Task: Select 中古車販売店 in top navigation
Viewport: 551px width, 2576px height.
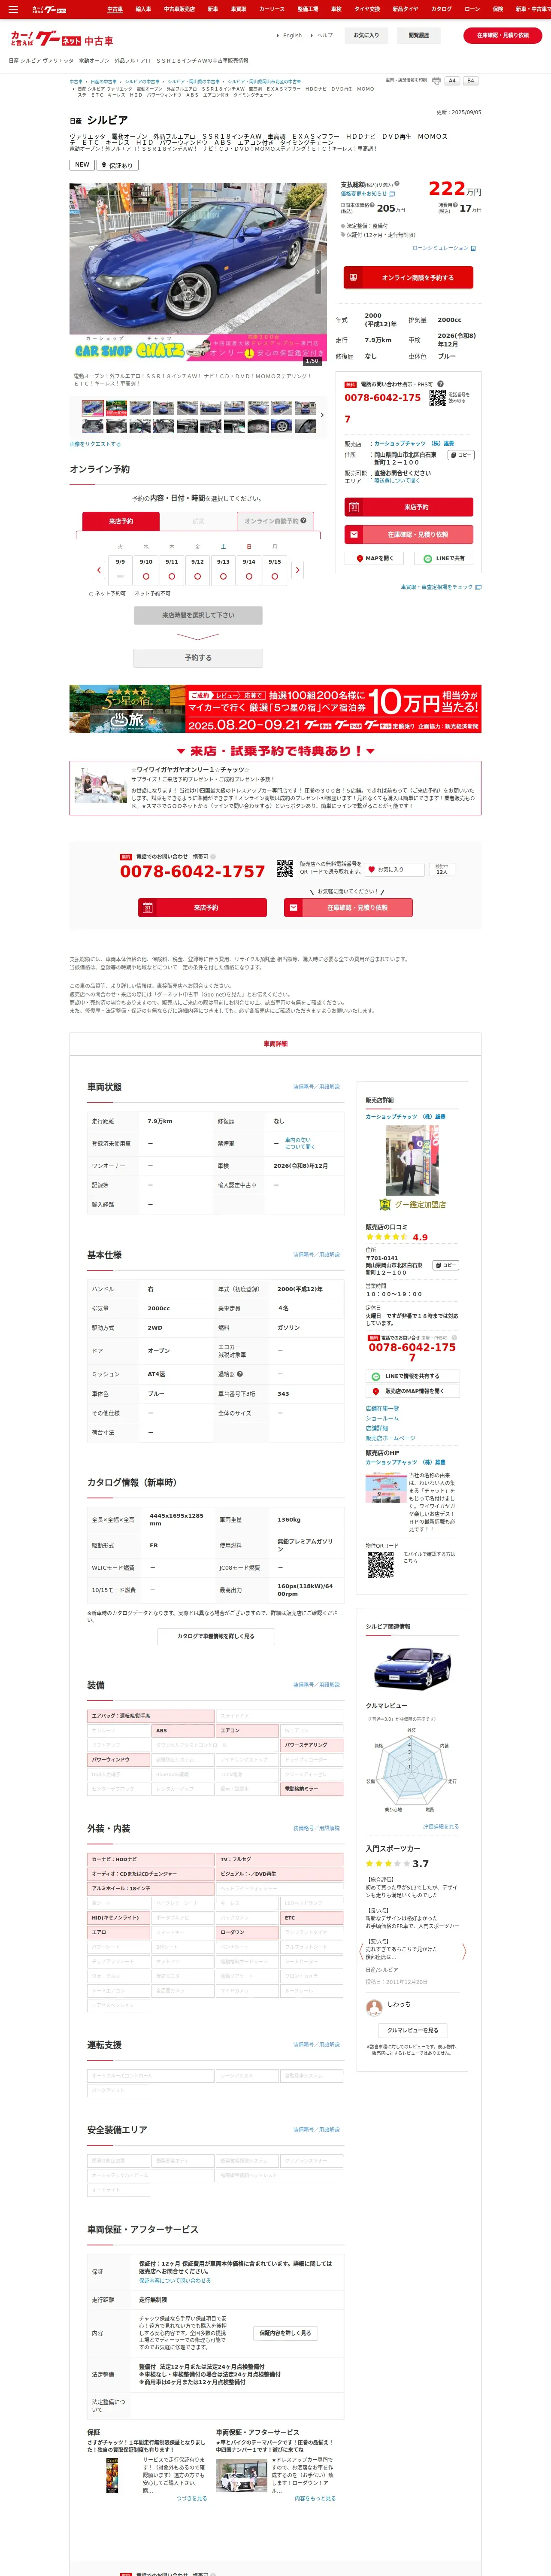Action: tap(179, 9)
